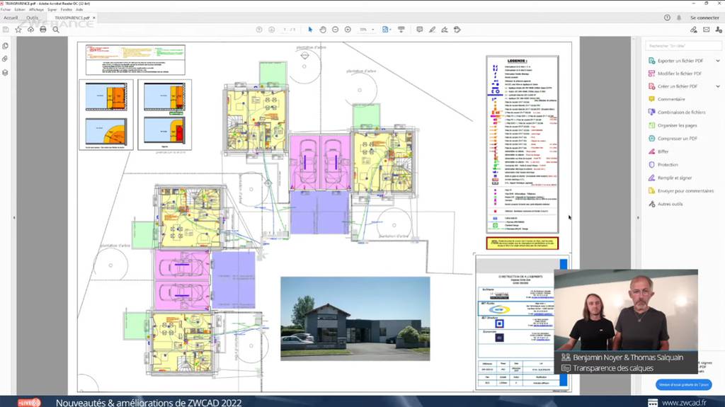Open the Fenêtre menu
Image resolution: width=725 pixels, height=407 pixels.
pos(67,9)
